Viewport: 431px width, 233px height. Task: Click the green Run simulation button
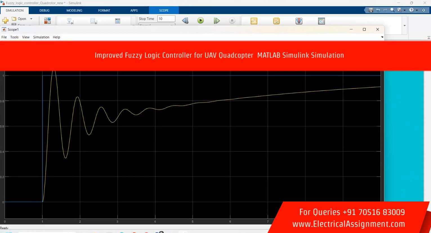point(200,21)
